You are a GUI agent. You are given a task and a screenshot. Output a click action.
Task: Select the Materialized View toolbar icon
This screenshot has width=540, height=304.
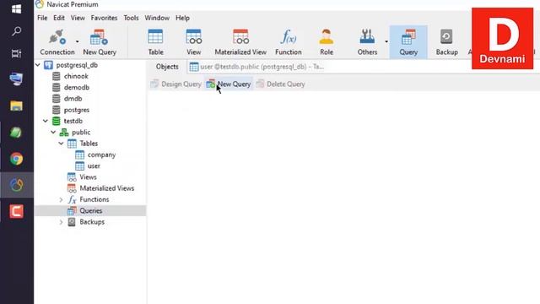tap(240, 42)
